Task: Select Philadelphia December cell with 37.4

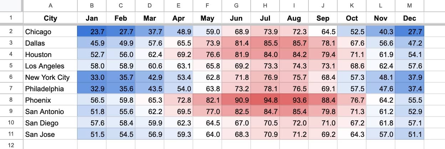Action: click(409, 89)
